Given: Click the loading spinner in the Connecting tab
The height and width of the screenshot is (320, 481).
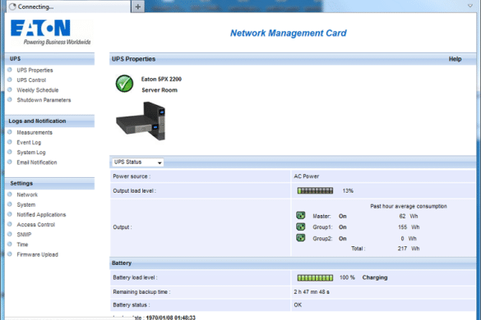Looking at the screenshot, I should 12,7.
